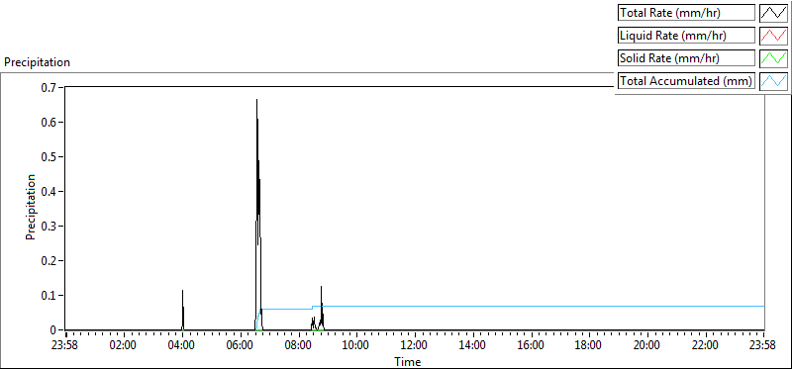This screenshot has width=792, height=369.
Task: Click the Liquid Rate red line icon
Action: (773, 36)
